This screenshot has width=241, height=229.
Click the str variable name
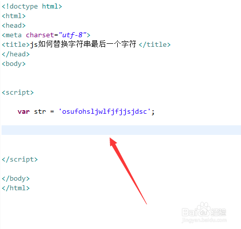pos(40,112)
